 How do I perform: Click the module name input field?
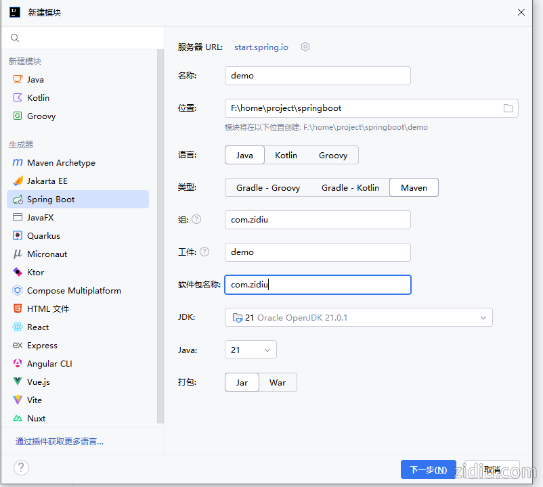[318, 76]
